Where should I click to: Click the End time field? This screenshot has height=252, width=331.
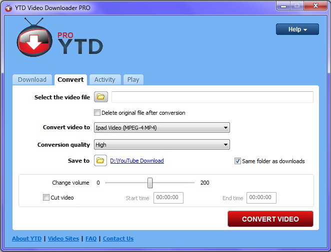261,198
